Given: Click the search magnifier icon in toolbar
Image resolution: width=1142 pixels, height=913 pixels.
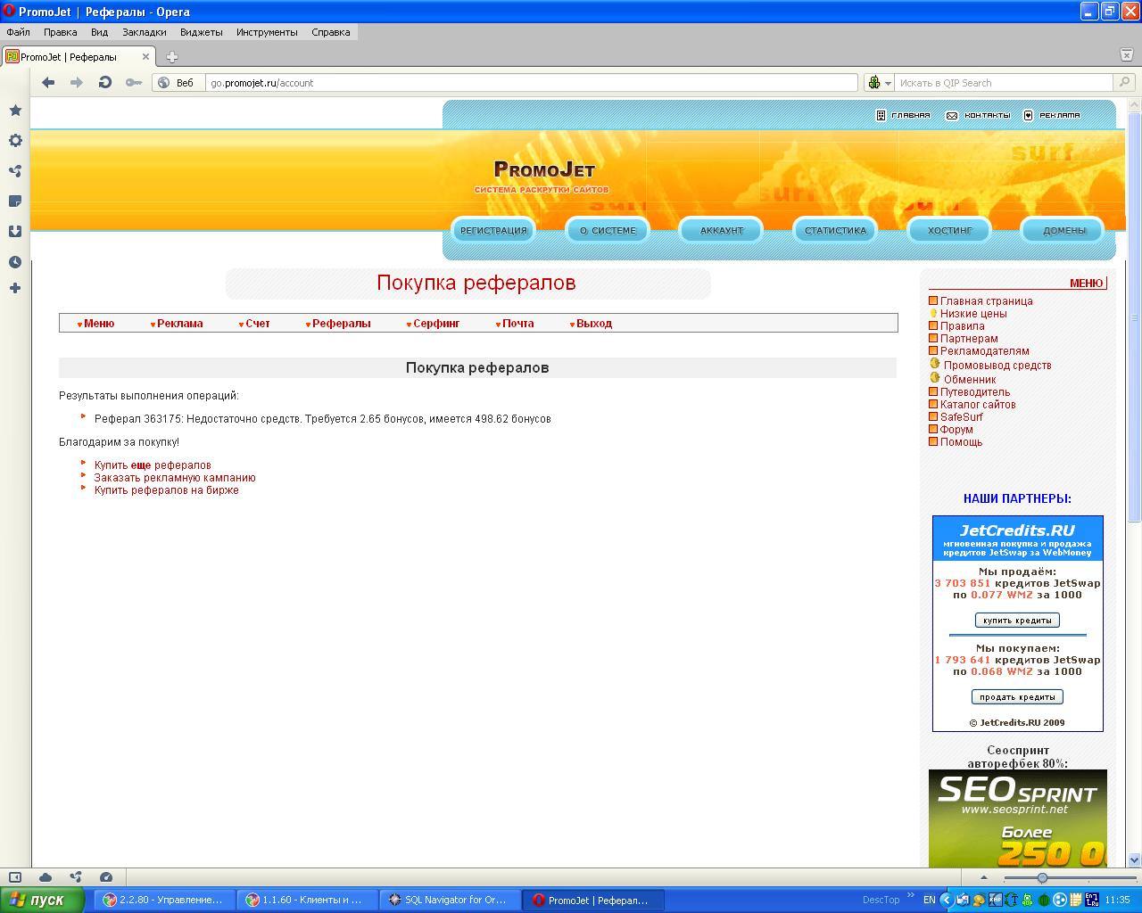Looking at the screenshot, I should click(1124, 82).
